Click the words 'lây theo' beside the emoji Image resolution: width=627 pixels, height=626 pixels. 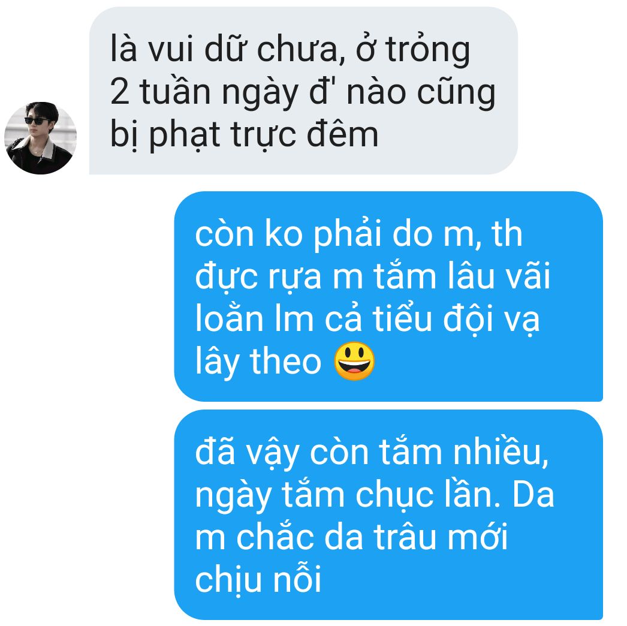[258, 362]
